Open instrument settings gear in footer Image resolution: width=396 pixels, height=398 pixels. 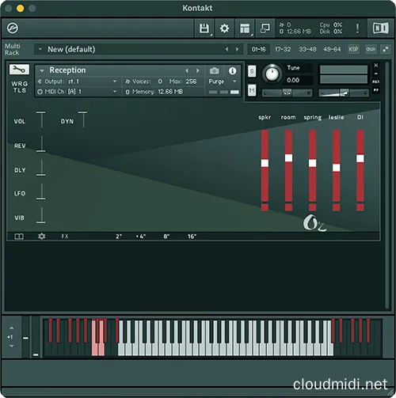41,237
